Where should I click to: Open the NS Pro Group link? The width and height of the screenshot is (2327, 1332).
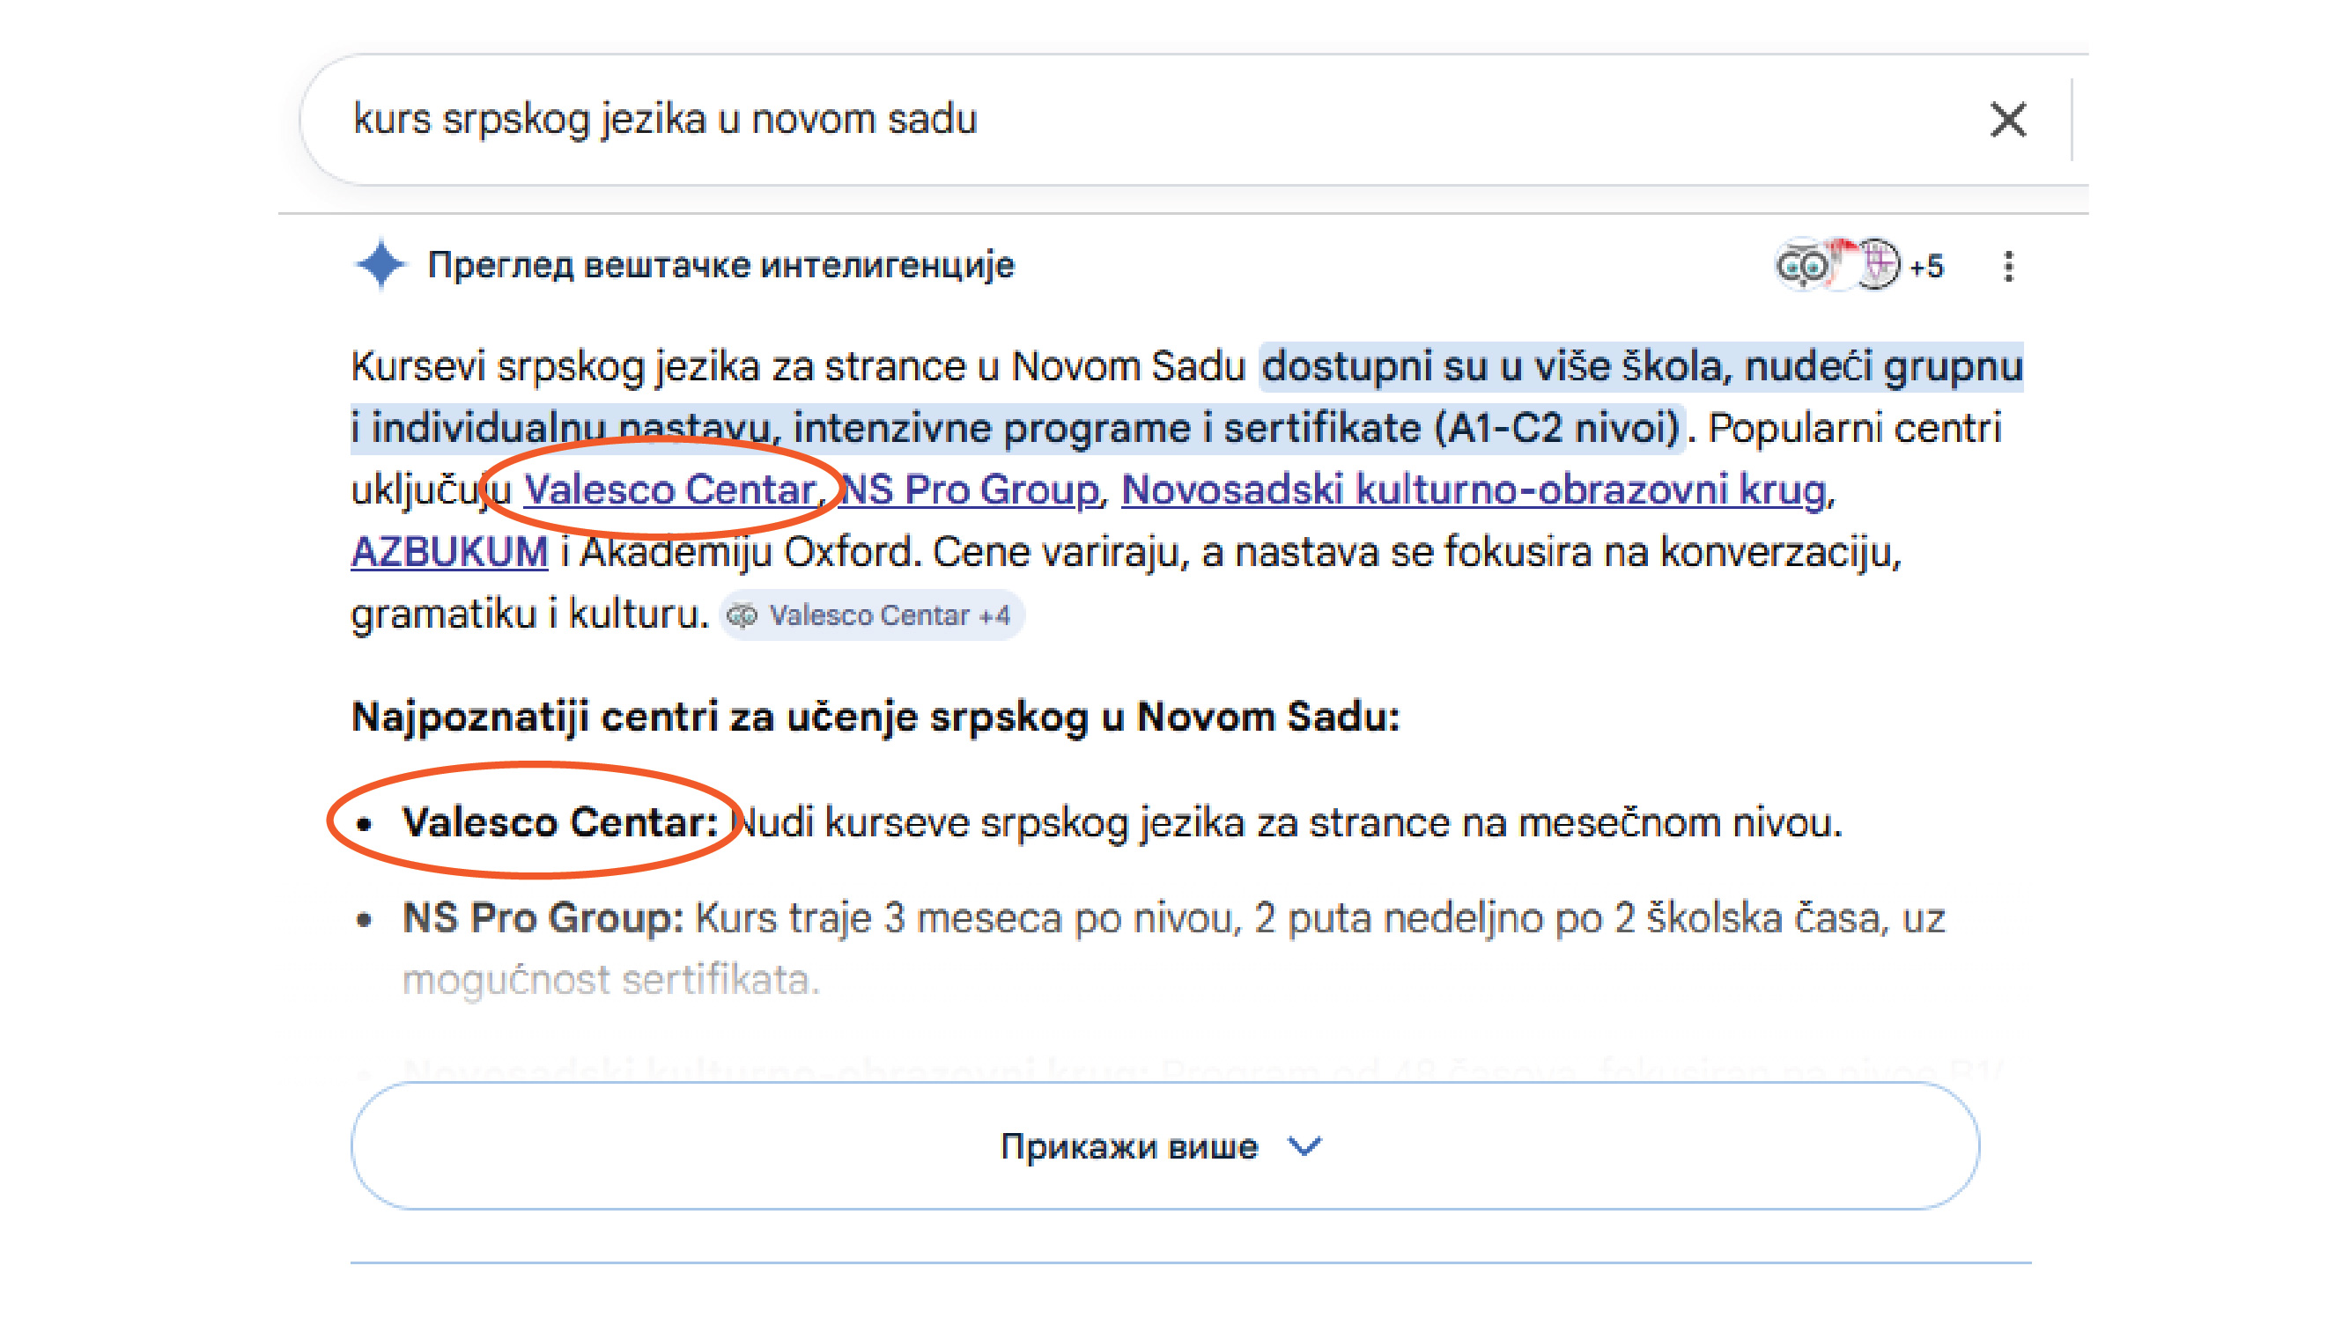970,489
